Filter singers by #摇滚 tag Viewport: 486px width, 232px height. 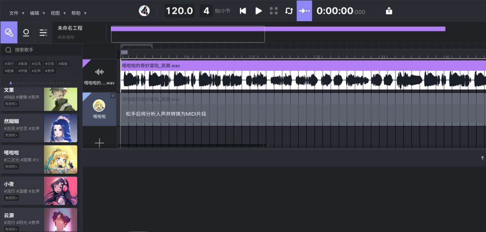tap(22, 64)
